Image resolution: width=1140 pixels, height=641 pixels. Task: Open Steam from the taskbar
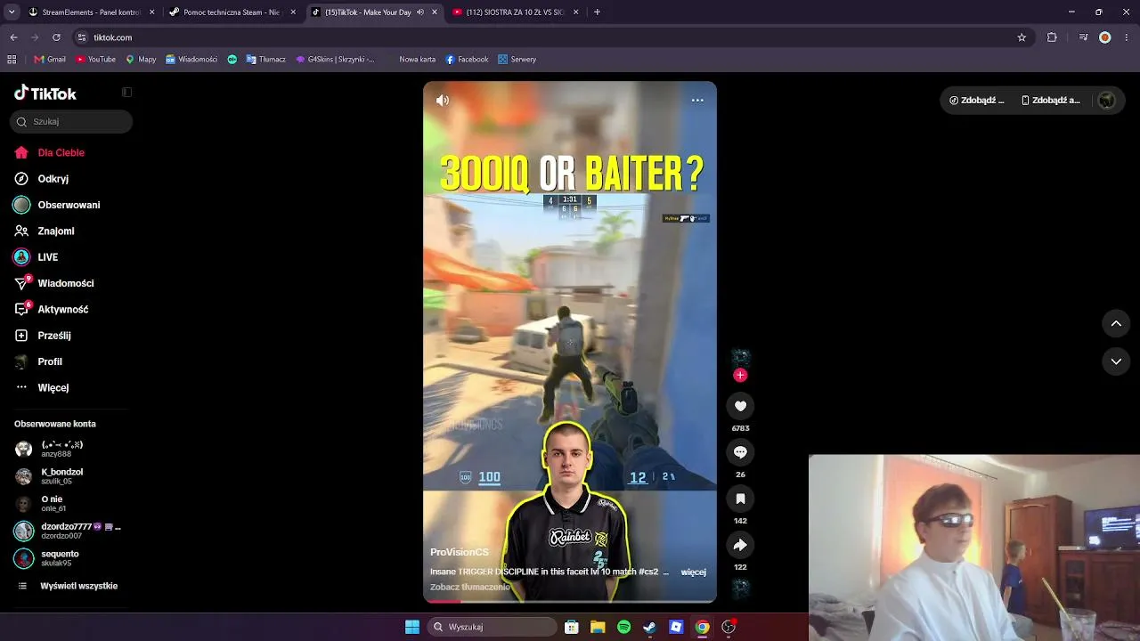coord(650,627)
